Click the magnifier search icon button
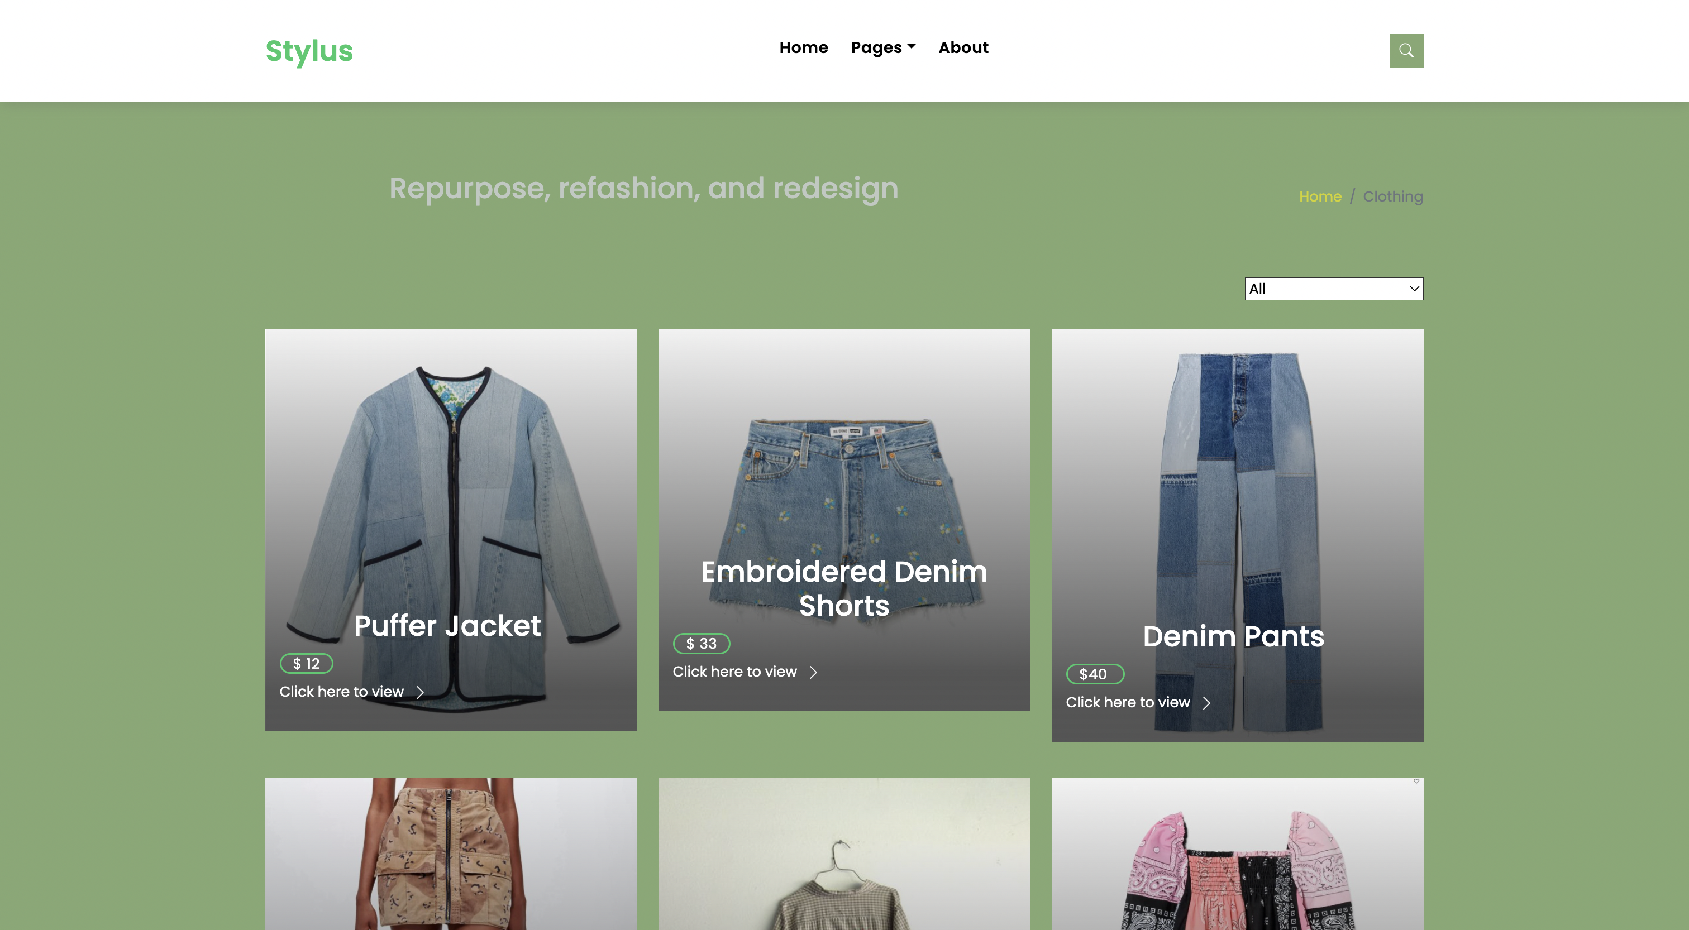Image resolution: width=1689 pixels, height=930 pixels. (1406, 50)
